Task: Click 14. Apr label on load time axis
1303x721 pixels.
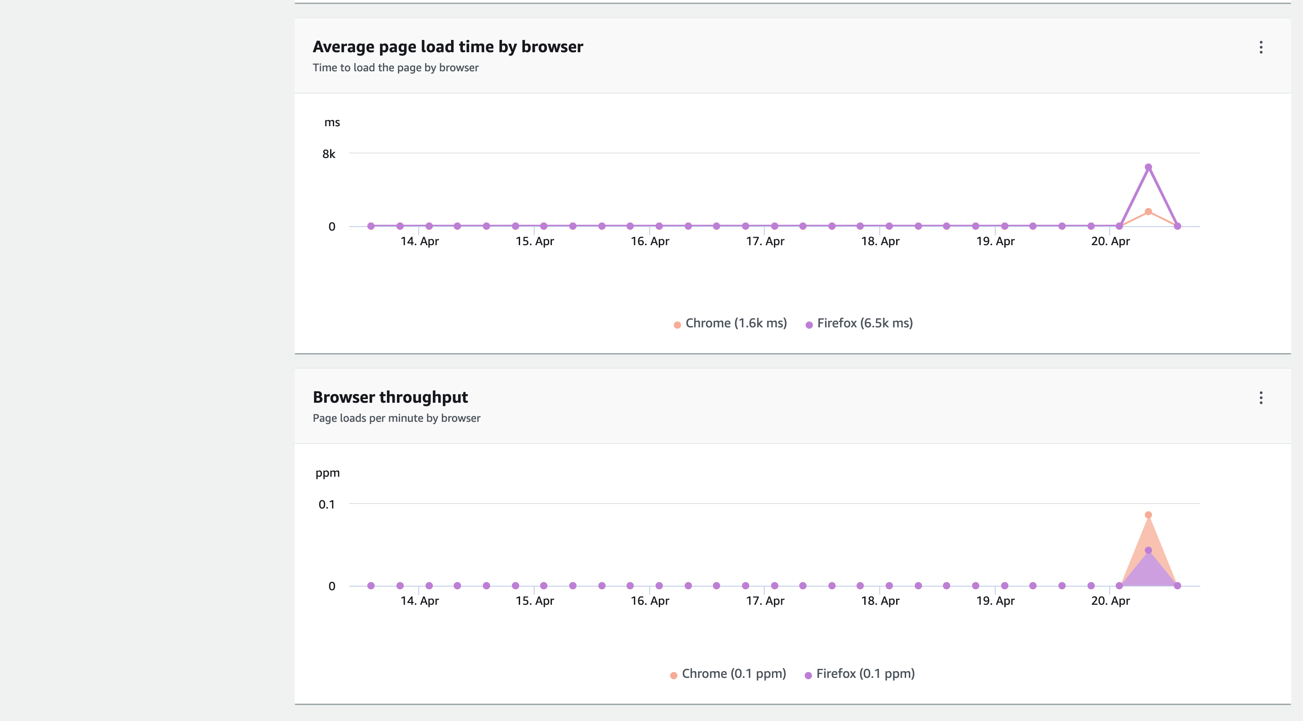Action: (x=419, y=242)
